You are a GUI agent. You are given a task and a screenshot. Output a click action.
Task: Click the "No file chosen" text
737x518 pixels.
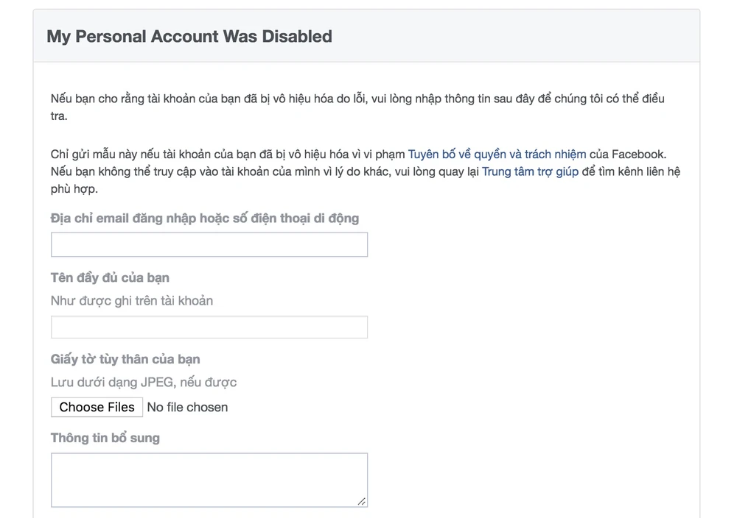coord(187,407)
